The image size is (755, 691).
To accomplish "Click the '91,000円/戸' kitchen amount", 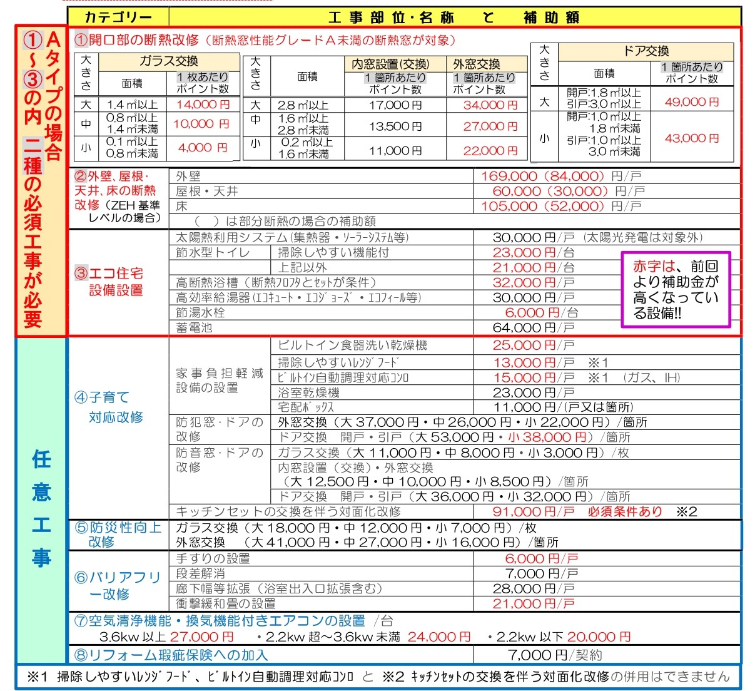I will coord(534,511).
